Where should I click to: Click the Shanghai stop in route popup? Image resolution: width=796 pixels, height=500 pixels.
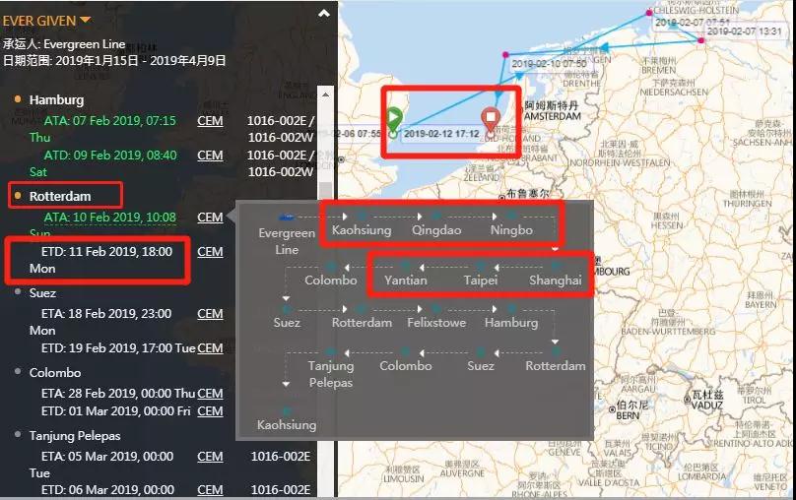tap(556, 280)
